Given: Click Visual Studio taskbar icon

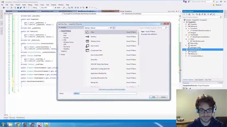Looking at the screenshot, I should tap(40, 125).
